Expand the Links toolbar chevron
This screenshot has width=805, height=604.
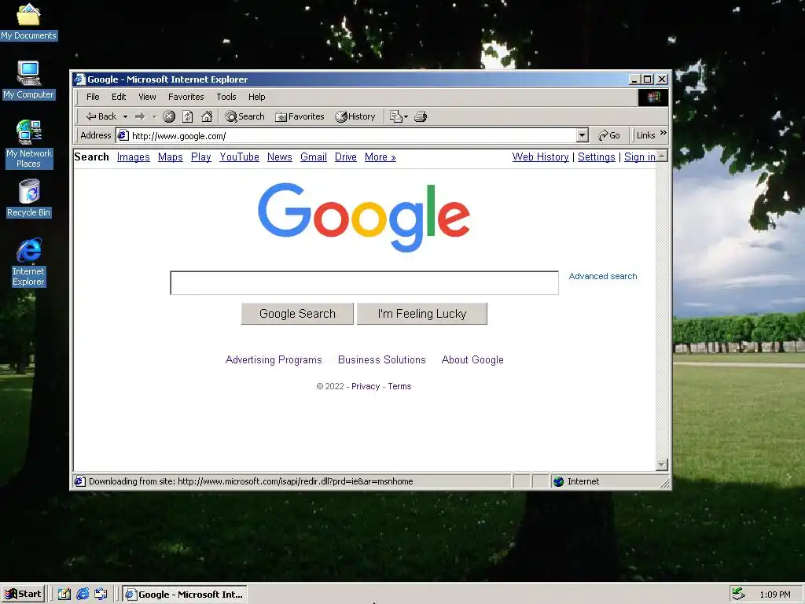tap(663, 133)
